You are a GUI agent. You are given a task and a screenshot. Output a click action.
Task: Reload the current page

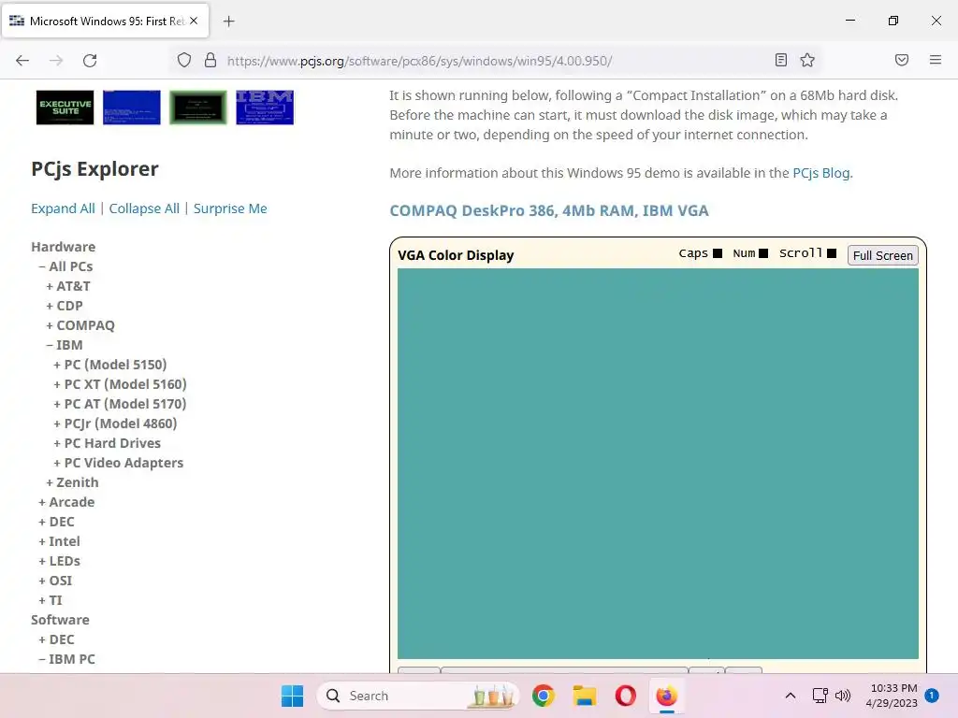coord(90,61)
